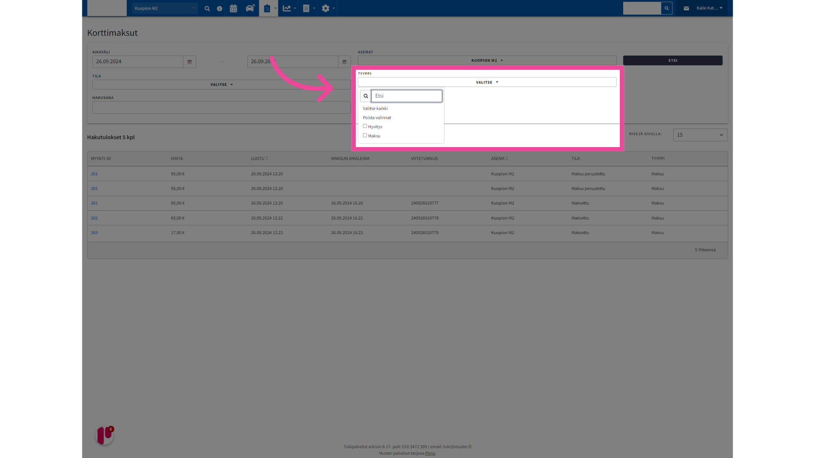Click the Etsi filter input field
Screen dimensions: 815x458
click(406, 96)
